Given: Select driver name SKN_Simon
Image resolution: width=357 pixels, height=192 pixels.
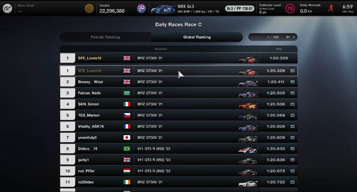Looking at the screenshot, I should coord(88,104).
